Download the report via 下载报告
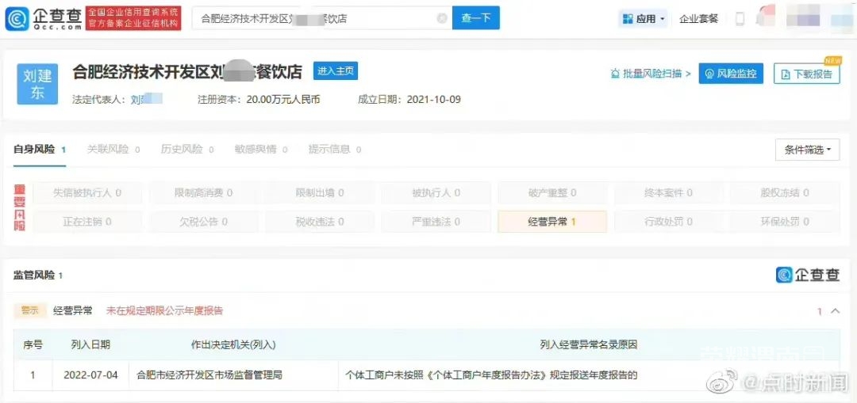This screenshot has width=857, height=403. pyautogui.click(x=806, y=74)
